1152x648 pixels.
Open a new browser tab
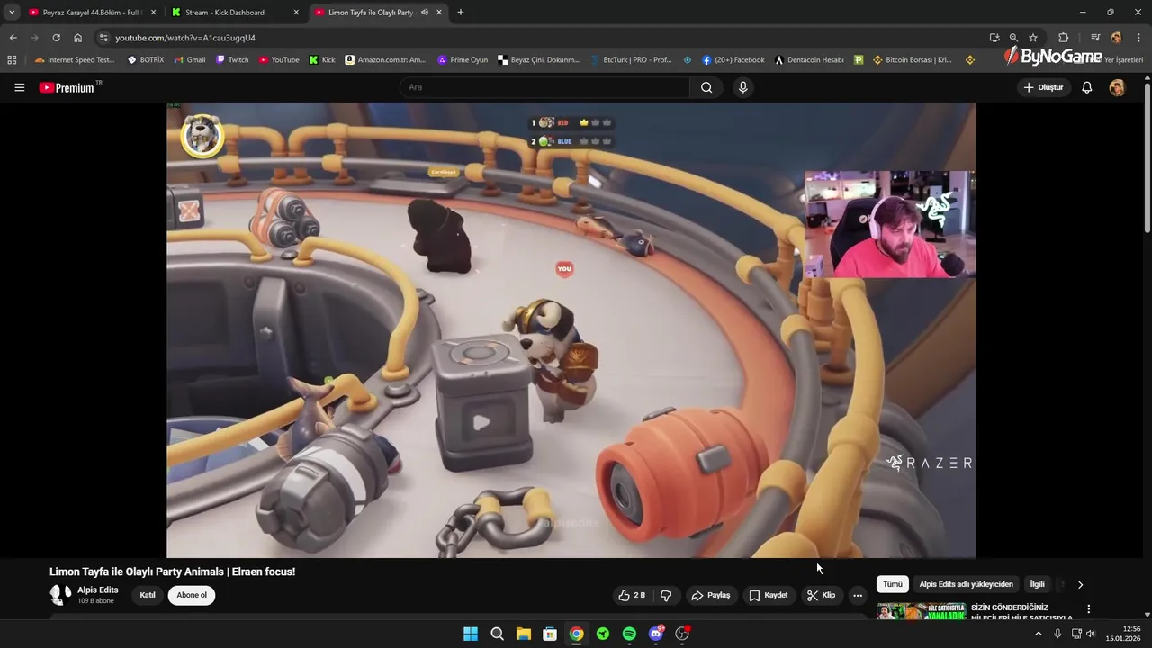[x=461, y=13]
